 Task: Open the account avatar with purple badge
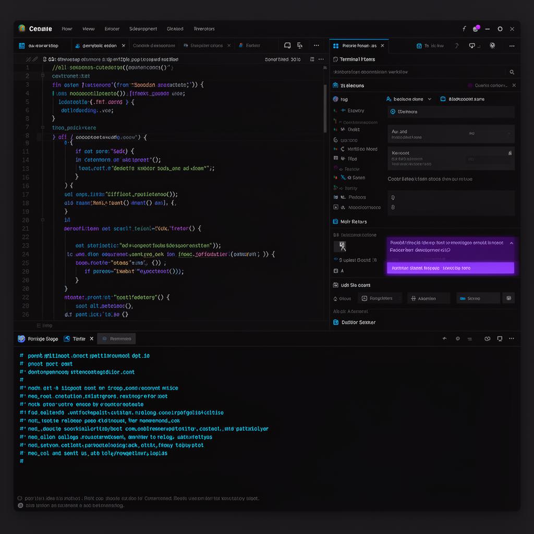(x=476, y=29)
